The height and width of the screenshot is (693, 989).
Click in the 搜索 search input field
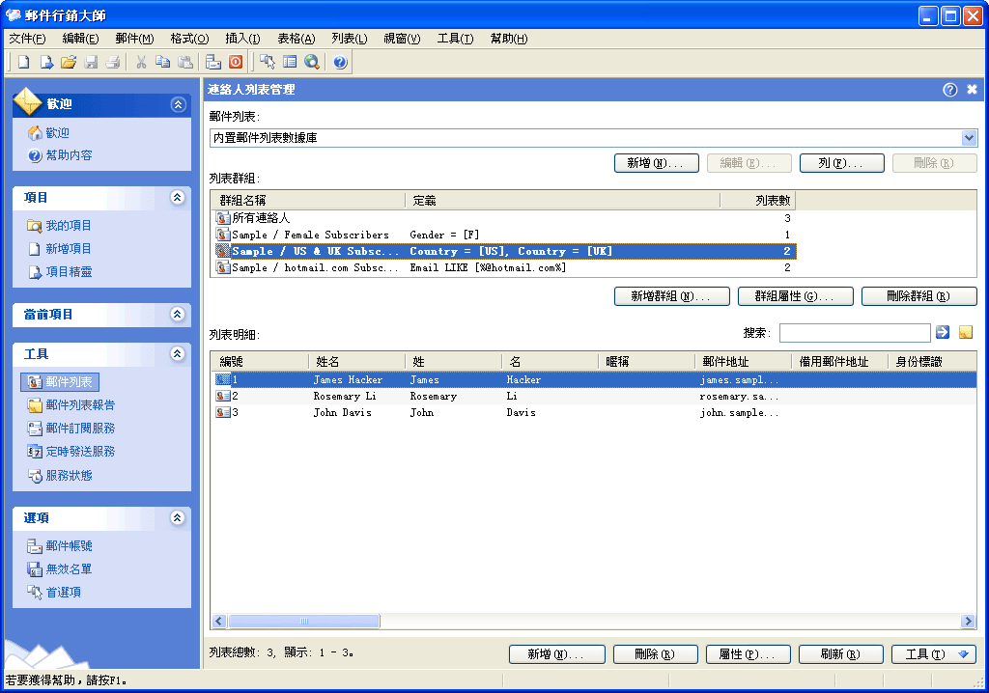(x=854, y=333)
